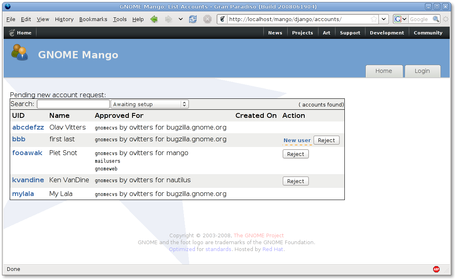Open the Edit menu
Image resolution: width=455 pixels, height=279 pixels.
coord(26,19)
